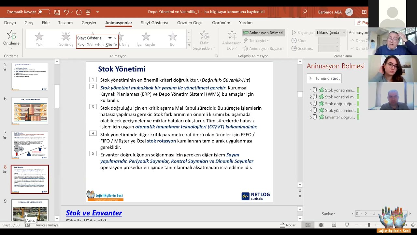The height and width of the screenshot is (235, 417).
Task: Open the search magnifier in title bar
Action: click(x=305, y=12)
